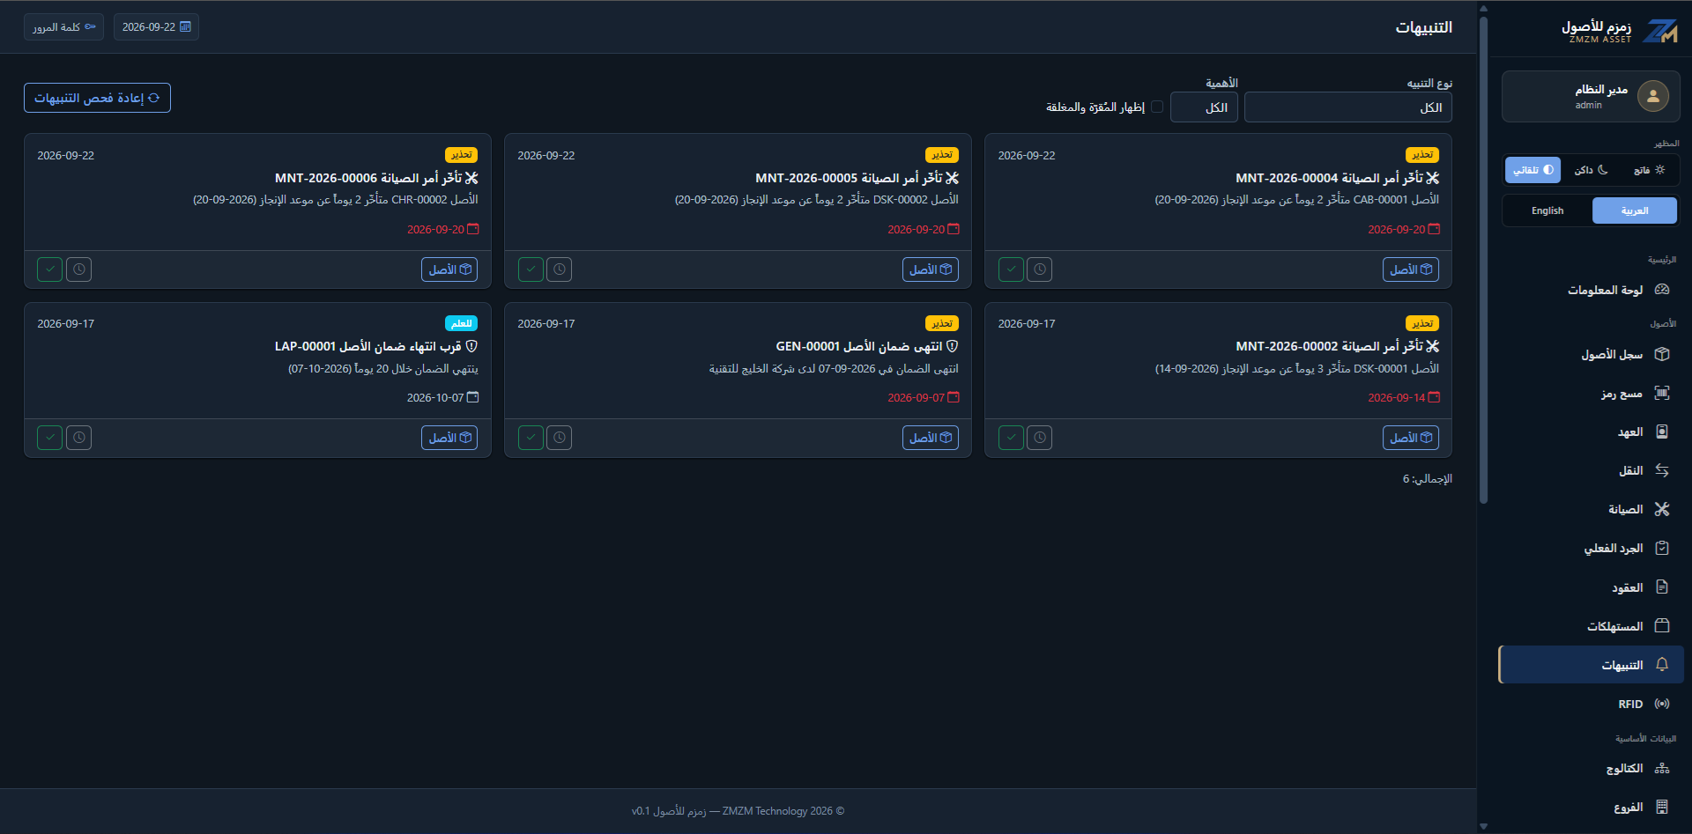Open the 2026-09-22 date picker in the header

[156, 27]
